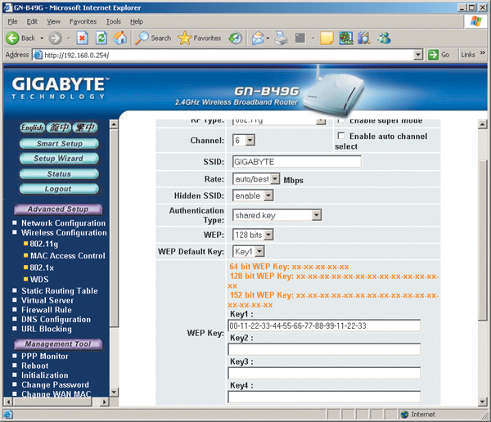Click the yellow Discuss note icon
Image resolution: width=491 pixels, height=422 pixels.
coord(327,38)
